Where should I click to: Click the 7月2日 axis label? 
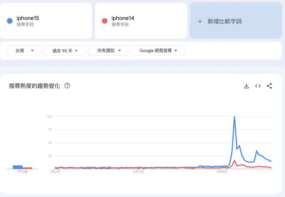pos(55,172)
